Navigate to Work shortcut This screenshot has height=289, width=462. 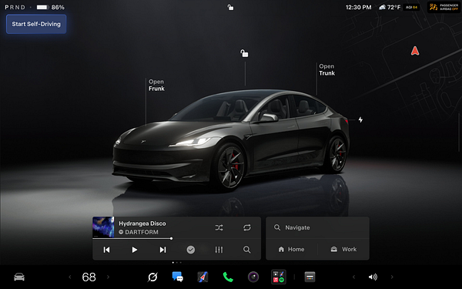343,249
